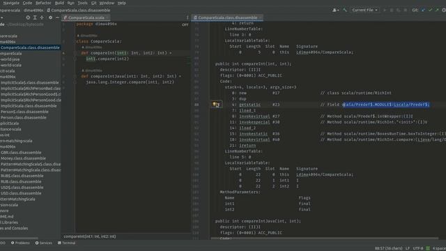
Task: Click the greyed Run play icon
Action: click(385, 10)
